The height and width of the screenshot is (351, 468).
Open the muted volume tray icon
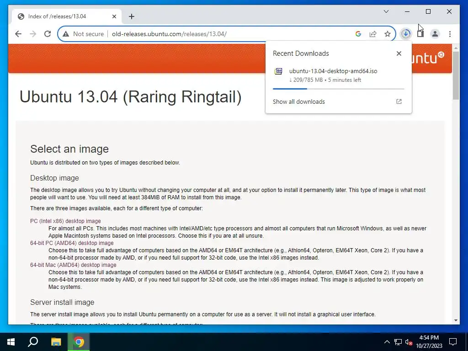point(409,342)
